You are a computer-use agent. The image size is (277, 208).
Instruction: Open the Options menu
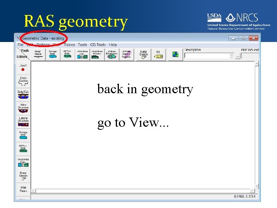43,45
